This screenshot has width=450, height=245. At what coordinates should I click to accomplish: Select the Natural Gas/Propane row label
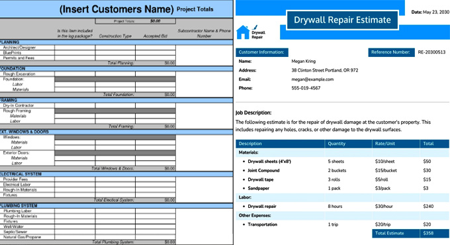(x=22, y=237)
